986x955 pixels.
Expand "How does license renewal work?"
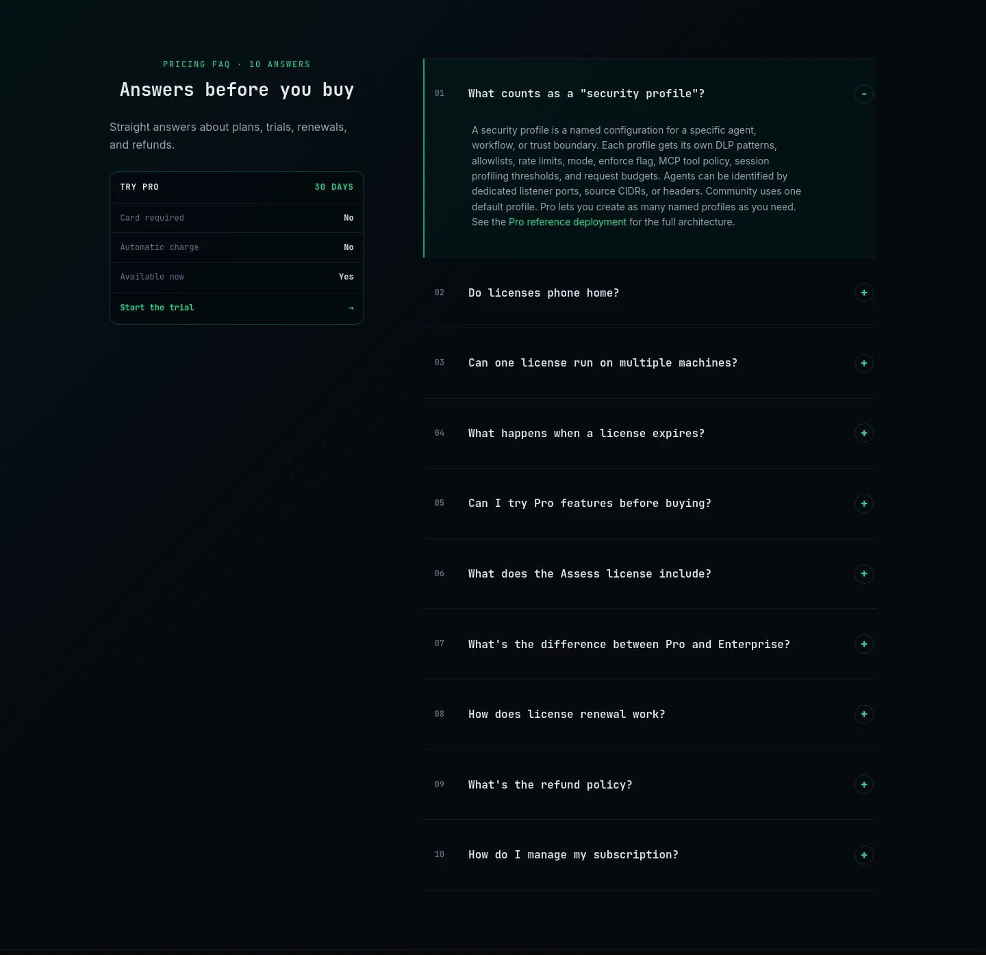coord(650,715)
